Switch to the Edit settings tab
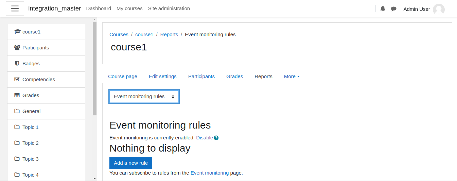The height and width of the screenshot is (181, 457). pos(163,76)
